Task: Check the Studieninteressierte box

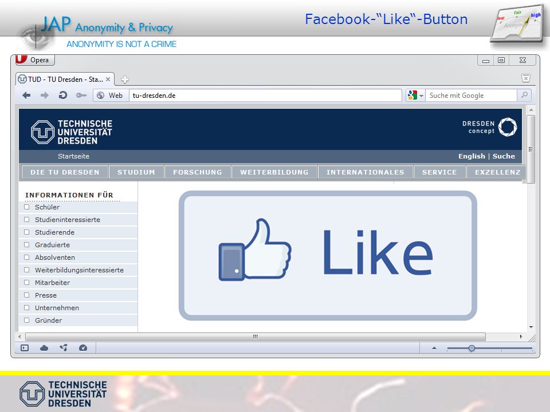Action: pyautogui.click(x=27, y=220)
